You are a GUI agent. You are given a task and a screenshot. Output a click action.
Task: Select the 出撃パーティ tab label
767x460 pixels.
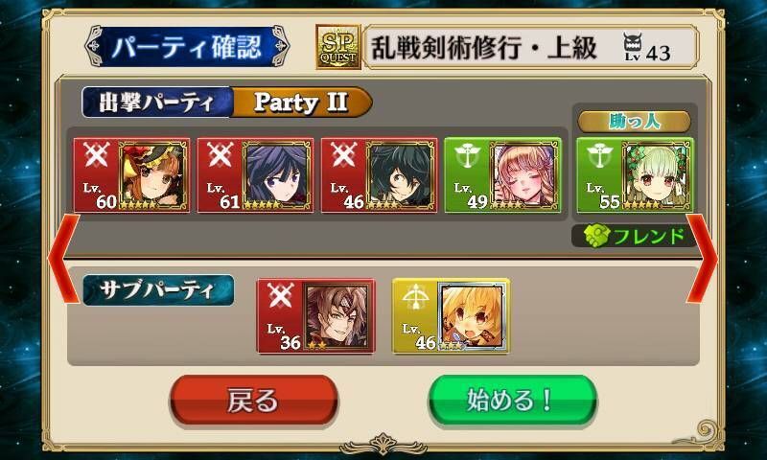[x=157, y=103]
